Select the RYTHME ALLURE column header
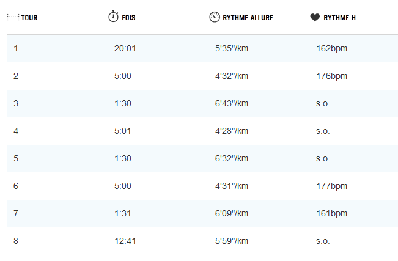Viewport: 398px width, 261px height. pyautogui.click(x=248, y=18)
